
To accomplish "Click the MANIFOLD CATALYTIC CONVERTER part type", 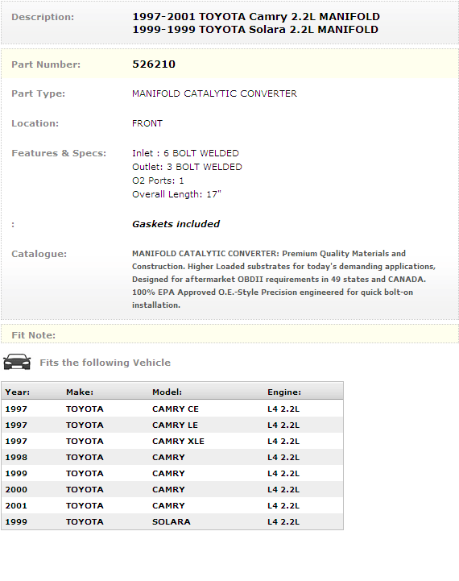I will (214, 93).
